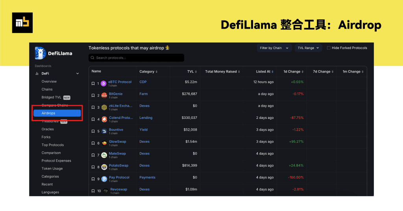Screen dimensions: 403x211
Task: Enable Hide Forked Protocols checkbox
Action: click(x=329, y=48)
